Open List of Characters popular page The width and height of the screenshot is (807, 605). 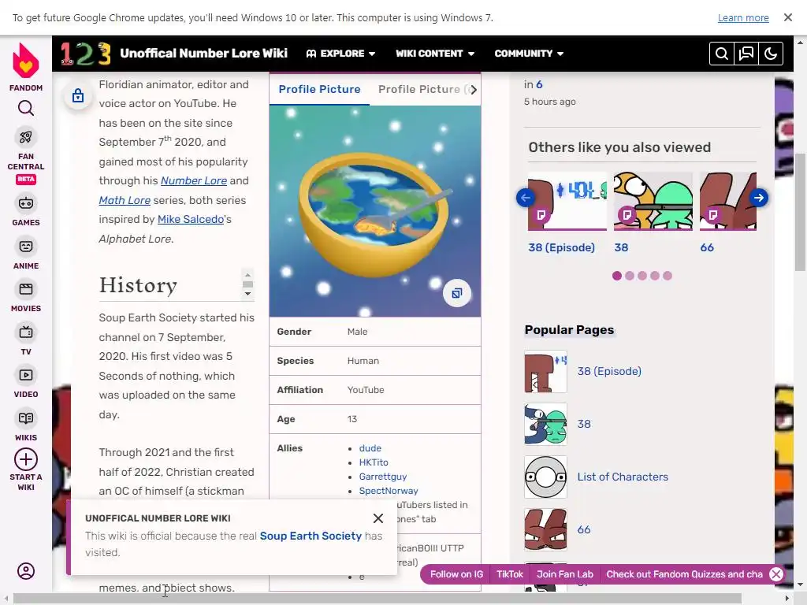tap(623, 477)
